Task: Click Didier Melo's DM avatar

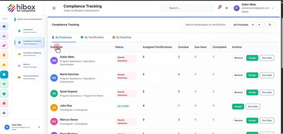Action: coord(54,61)
